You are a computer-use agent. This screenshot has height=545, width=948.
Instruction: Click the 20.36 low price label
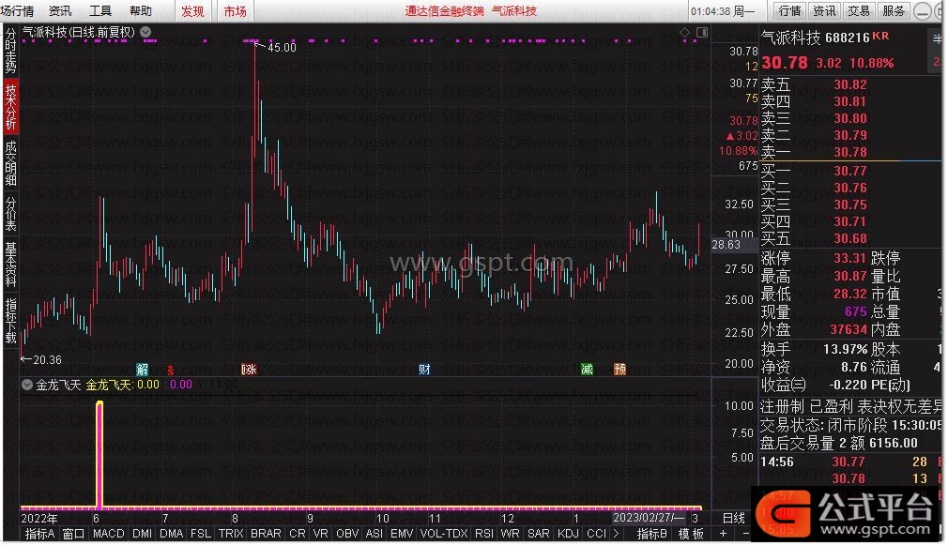[x=47, y=360]
